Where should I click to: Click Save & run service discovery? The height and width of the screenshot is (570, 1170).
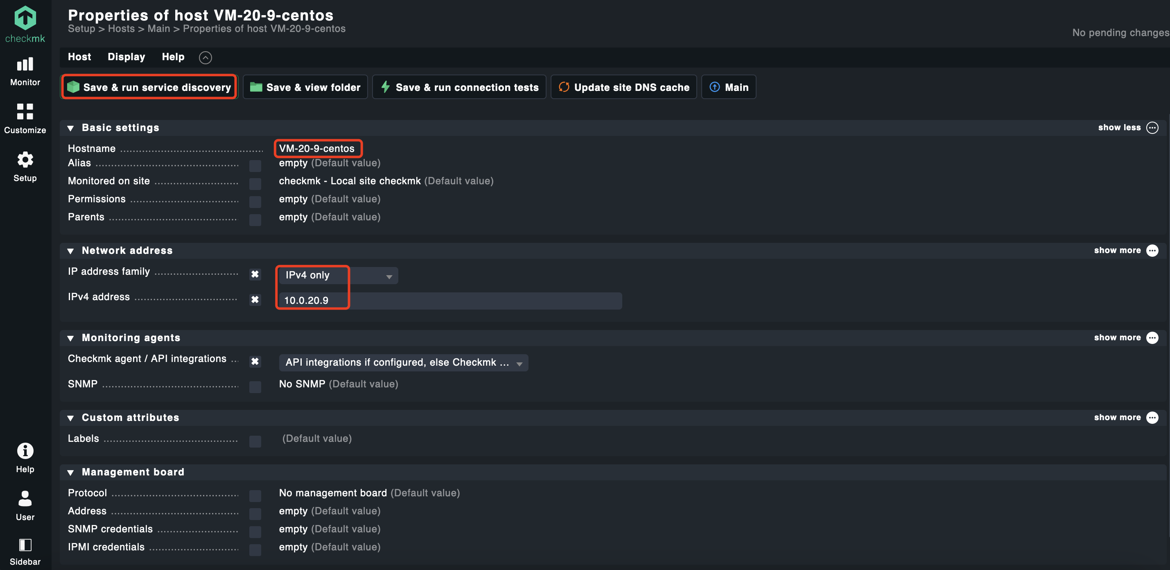click(149, 87)
